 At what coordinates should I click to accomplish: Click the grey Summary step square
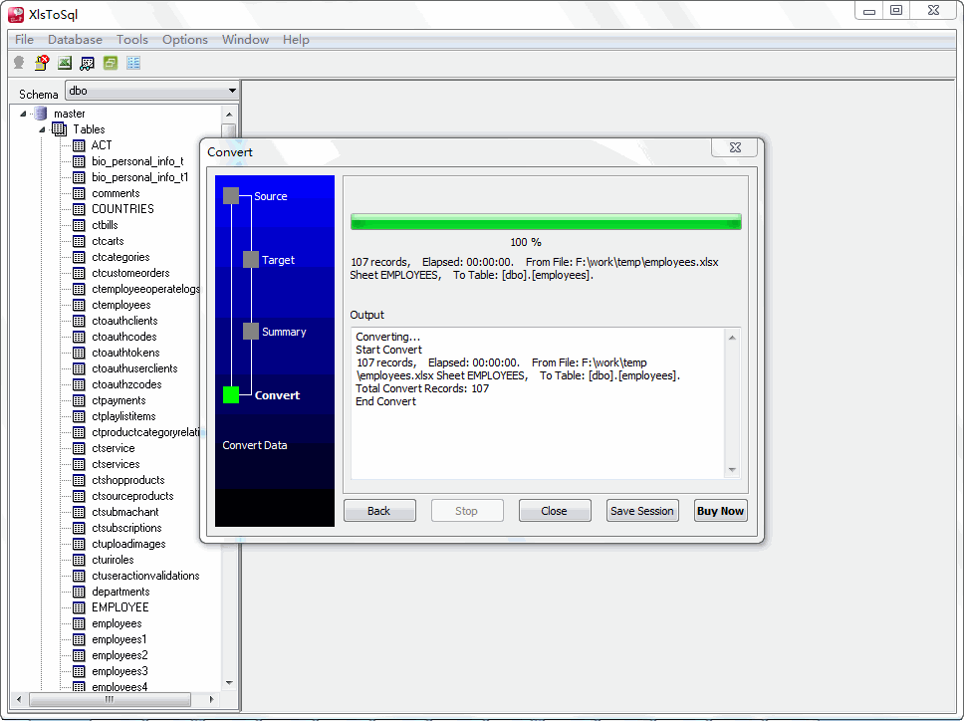[251, 332]
